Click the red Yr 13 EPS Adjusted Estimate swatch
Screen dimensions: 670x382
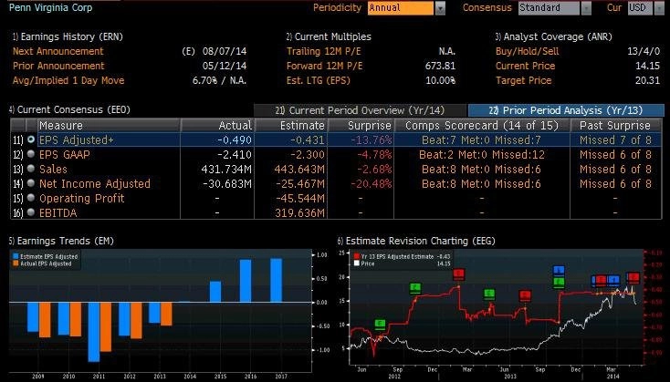coord(356,256)
